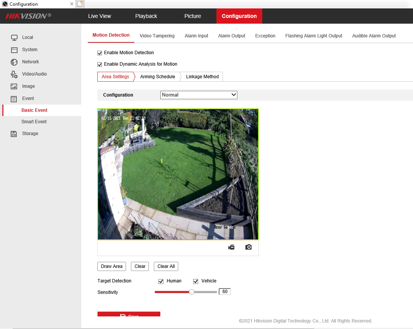Click the Sensitivity slider handle
Viewport: 413px width, 329px height.
[x=192, y=292]
